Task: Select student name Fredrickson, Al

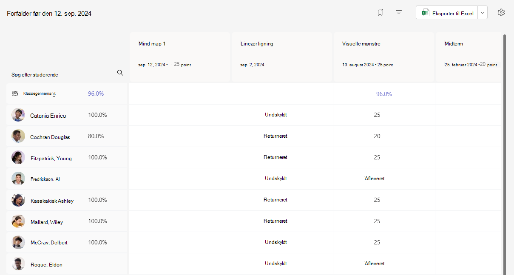Action: click(45, 179)
